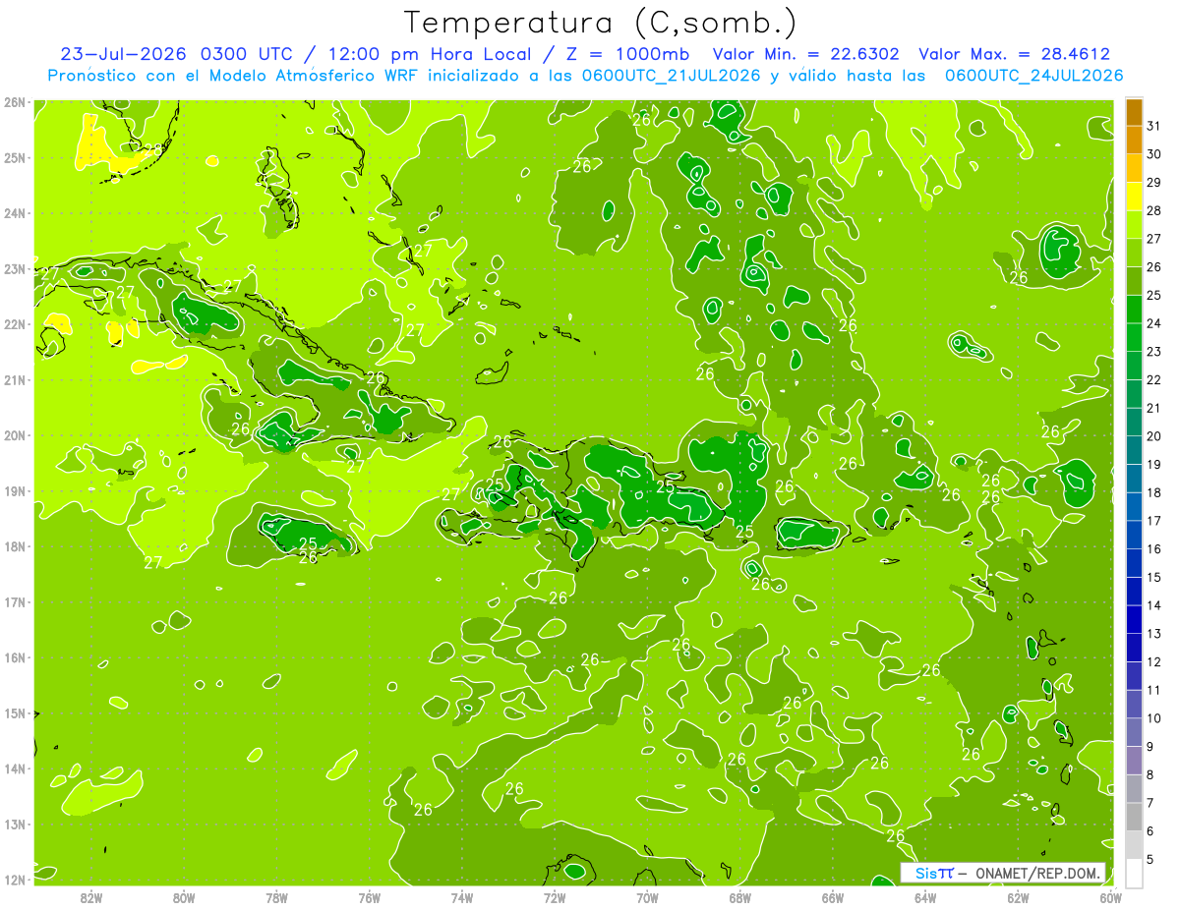Click the 22N latitude axis label
The height and width of the screenshot is (911, 1180).
(14, 324)
